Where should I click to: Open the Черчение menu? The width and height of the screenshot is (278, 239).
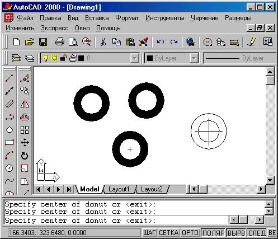[205, 18]
